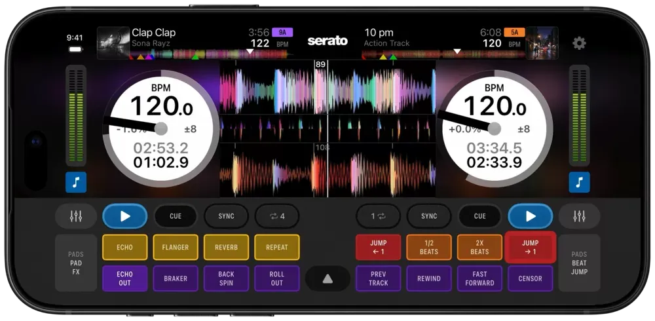The image size is (655, 321).
Task: Tap the yellow cue marker on 10 pm overview
Action: coord(383,57)
